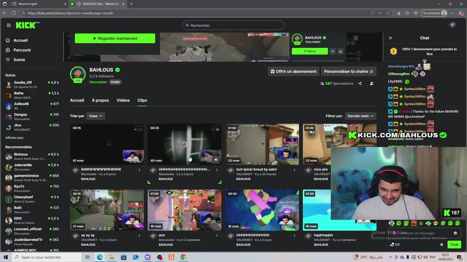467x262 pixels.
Task: Open the user profile avatar menu
Action: tap(452, 25)
